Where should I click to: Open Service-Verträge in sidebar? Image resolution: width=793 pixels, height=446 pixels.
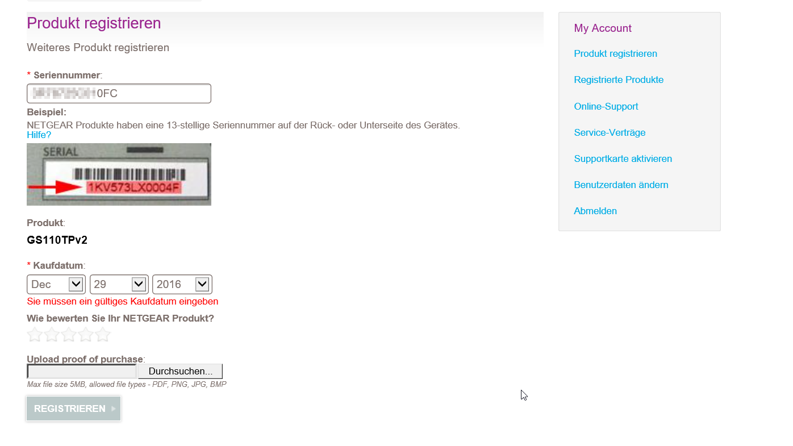(610, 132)
